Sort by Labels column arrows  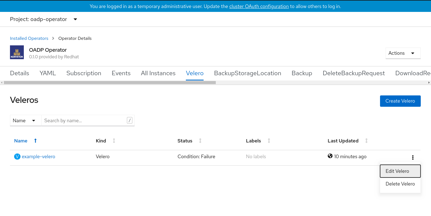(269, 140)
